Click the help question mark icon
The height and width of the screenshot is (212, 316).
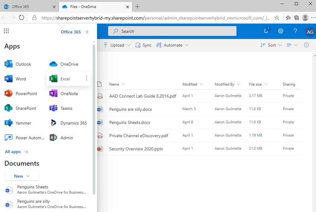coord(295,31)
